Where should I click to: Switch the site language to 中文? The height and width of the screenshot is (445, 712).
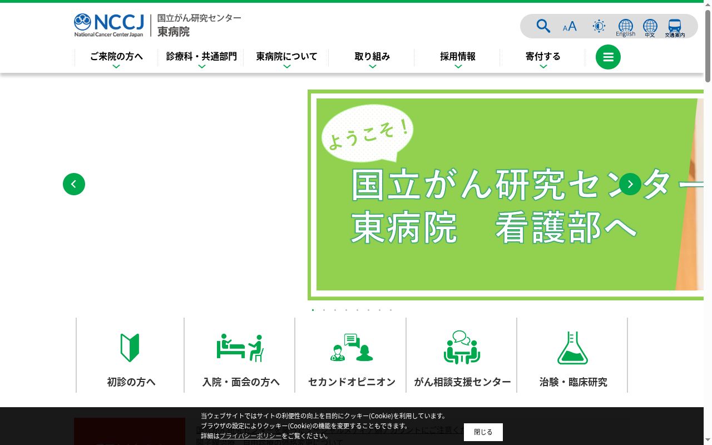pyautogui.click(x=650, y=28)
